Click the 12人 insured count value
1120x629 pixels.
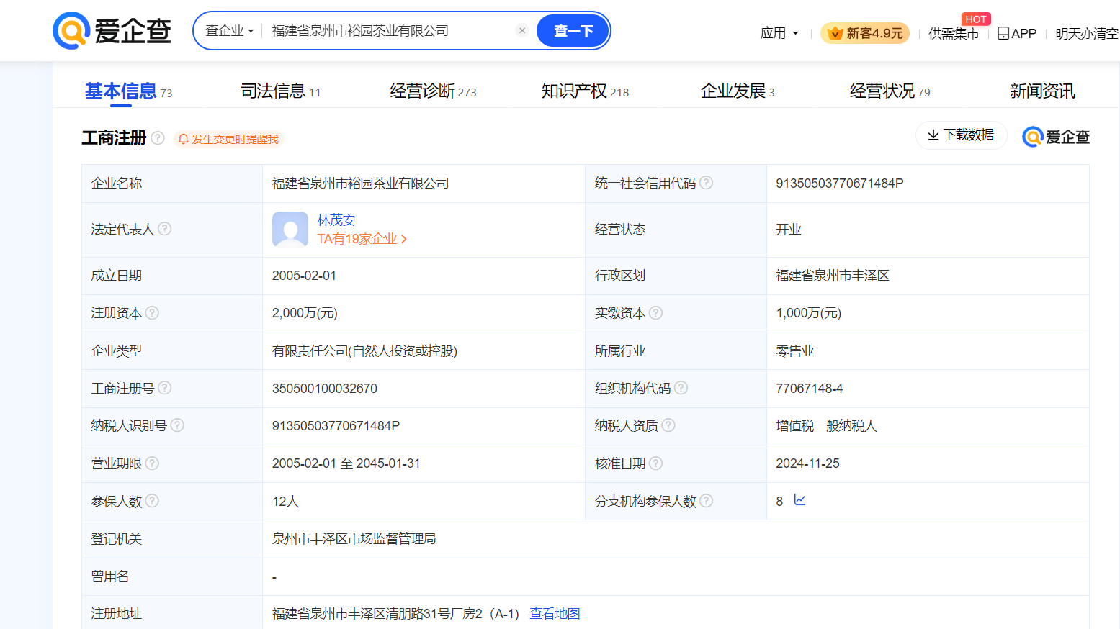(x=285, y=502)
